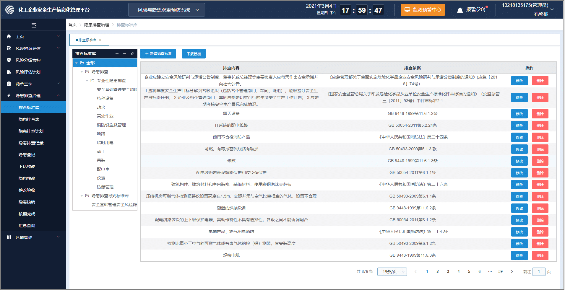This screenshot has height=290, width=565.
Task: Collapse the sidebar with the hamburger icon
Action: [34, 25]
